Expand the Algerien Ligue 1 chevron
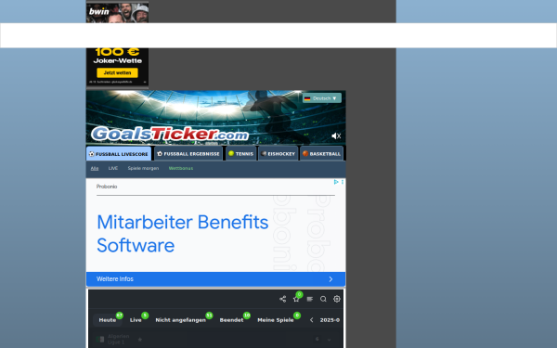Viewport: 557px width, 348px height. point(329,340)
